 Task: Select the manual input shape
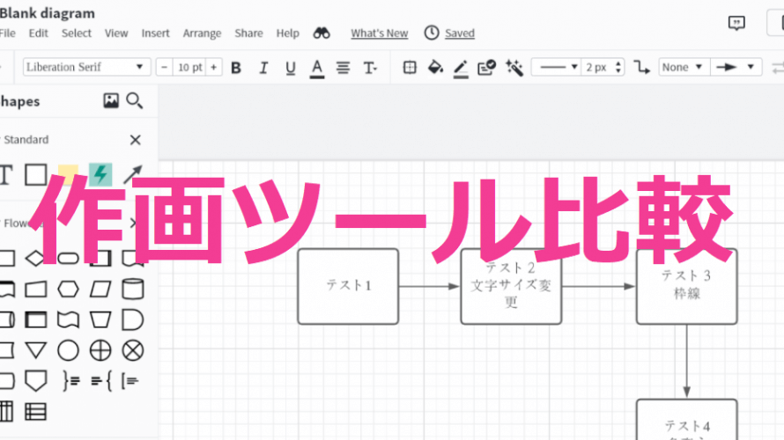click(35, 290)
